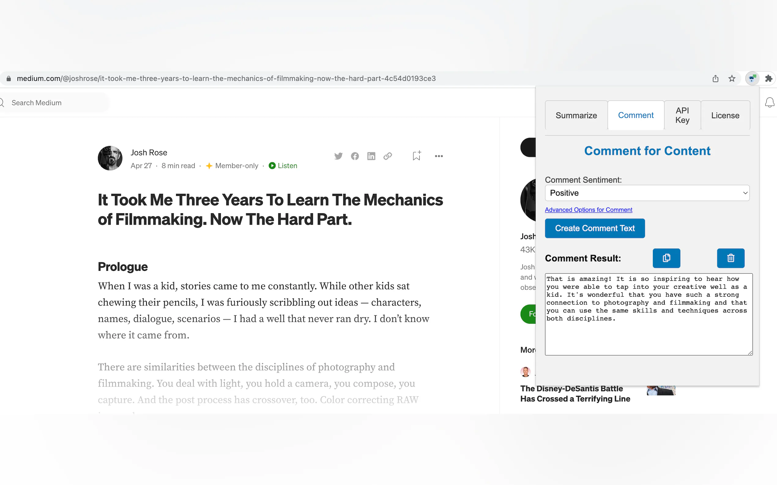Open the browser extensions puzzle icon
Image resolution: width=777 pixels, height=485 pixels.
click(768, 78)
